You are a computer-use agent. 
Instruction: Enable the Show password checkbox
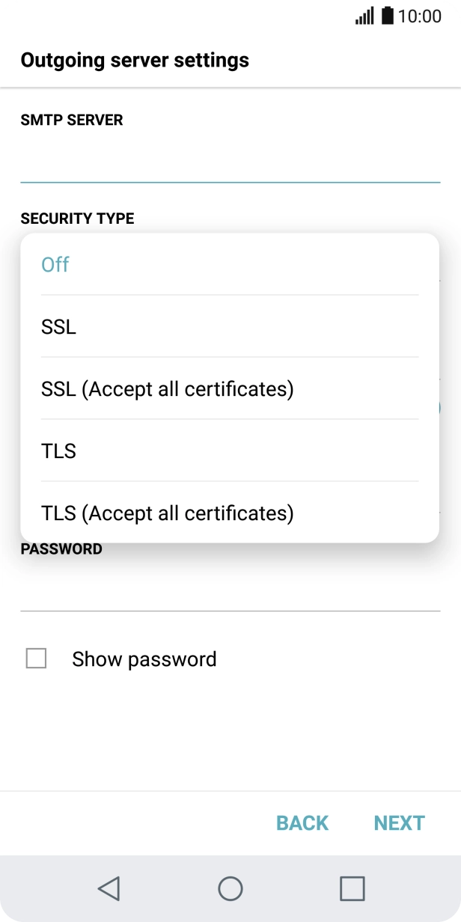tap(37, 659)
